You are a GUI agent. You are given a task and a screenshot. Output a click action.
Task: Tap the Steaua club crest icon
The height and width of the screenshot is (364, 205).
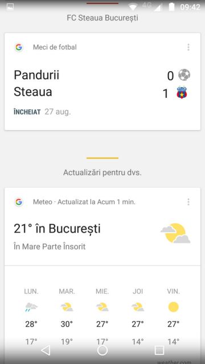pyautogui.click(x=182, y=93)
